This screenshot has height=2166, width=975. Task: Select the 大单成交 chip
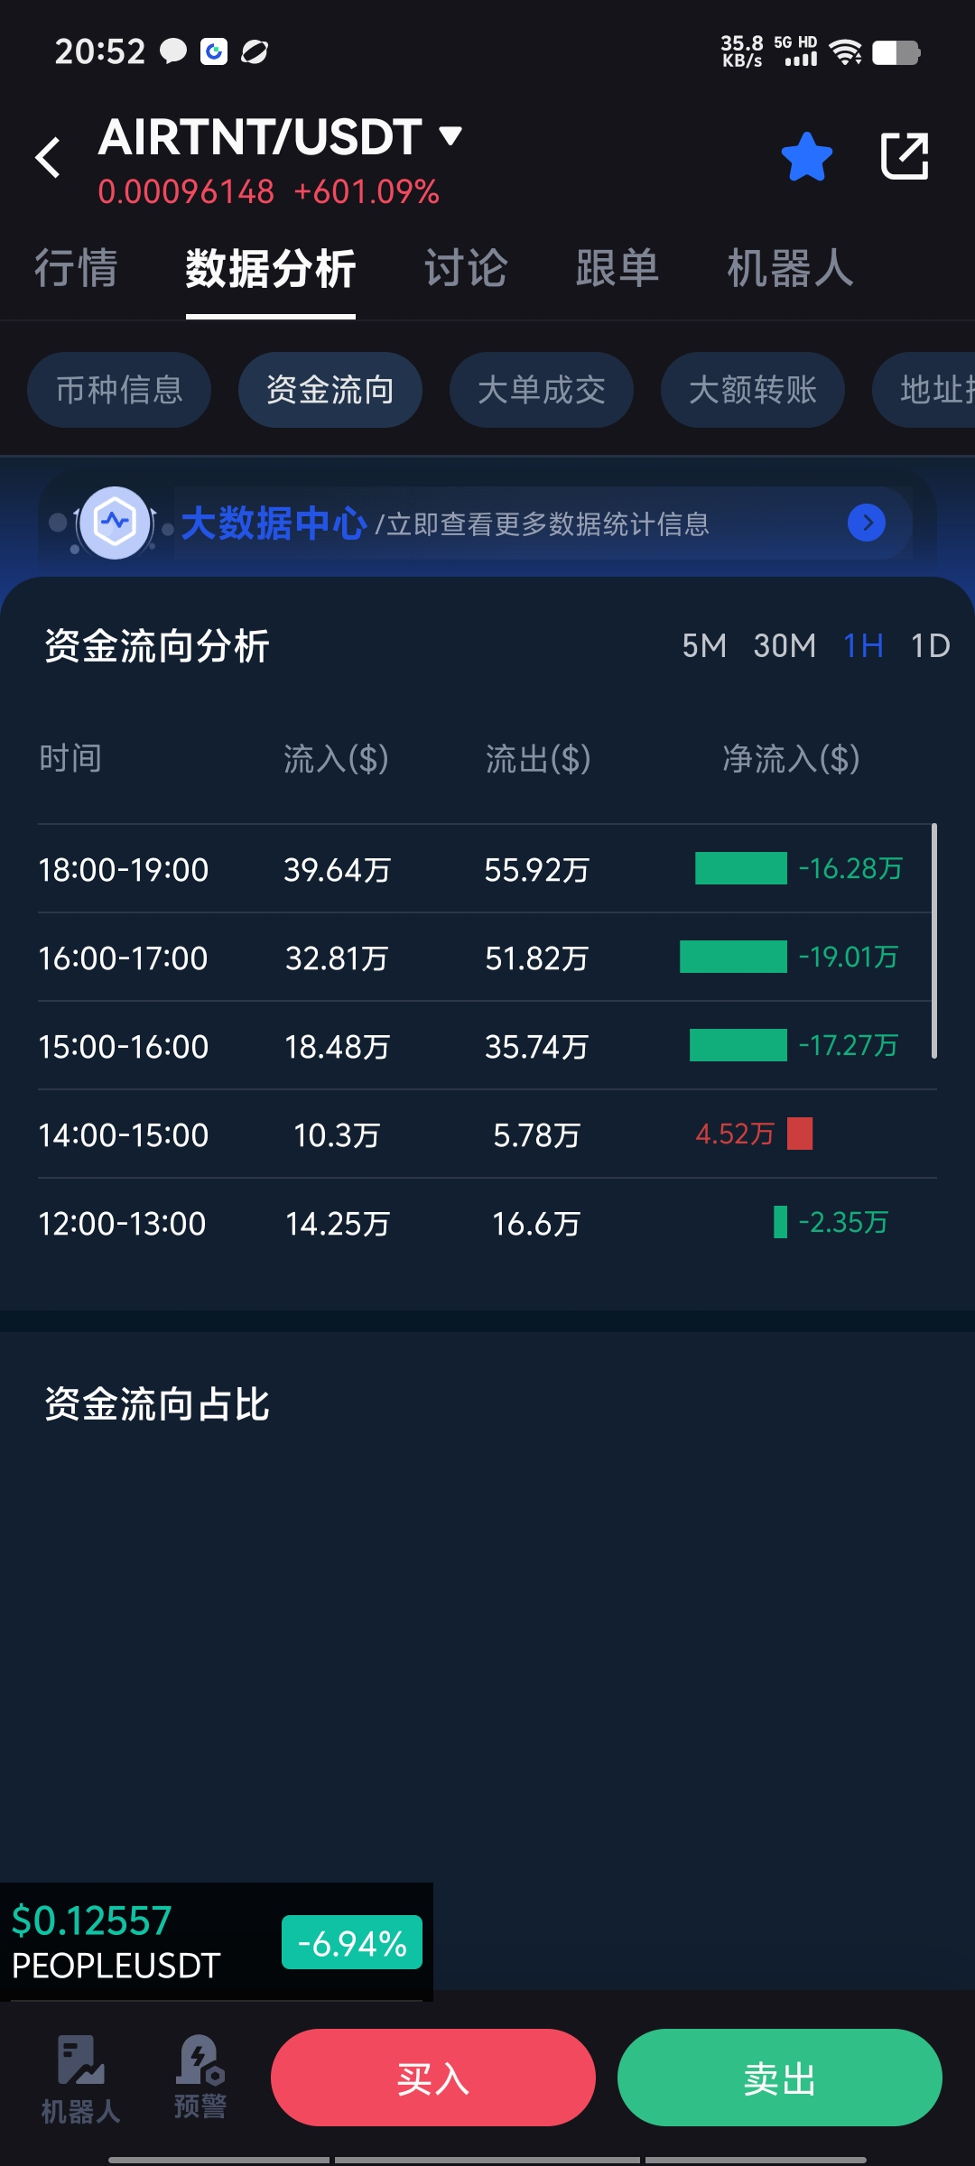[542, 390]
